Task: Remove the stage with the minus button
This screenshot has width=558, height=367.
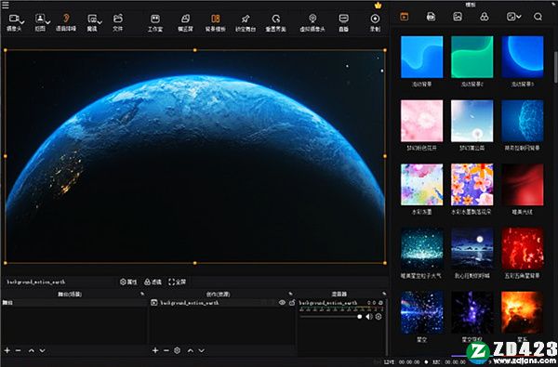Action: (x=19, y=350)
